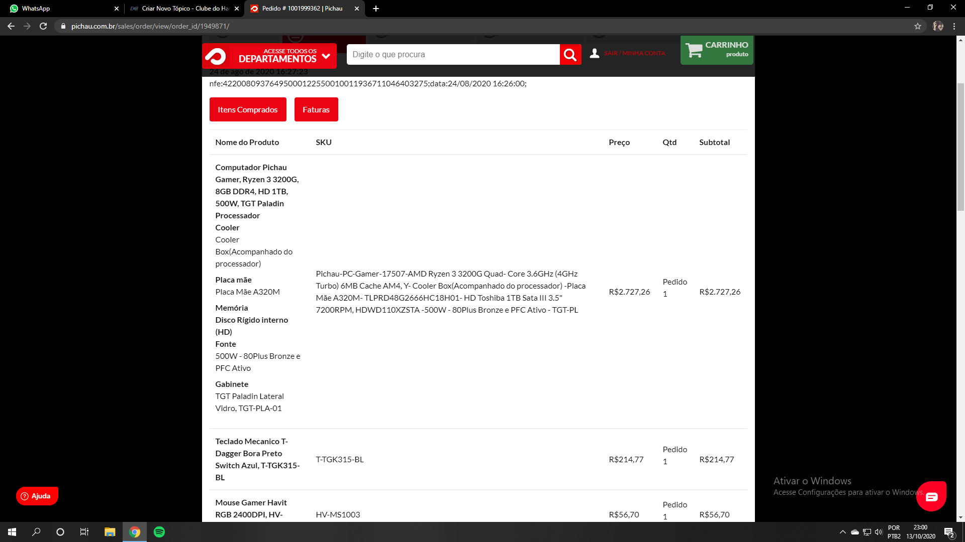Open a new browser tab
This screenshot has width=965, height=542.
pos(376,9)
